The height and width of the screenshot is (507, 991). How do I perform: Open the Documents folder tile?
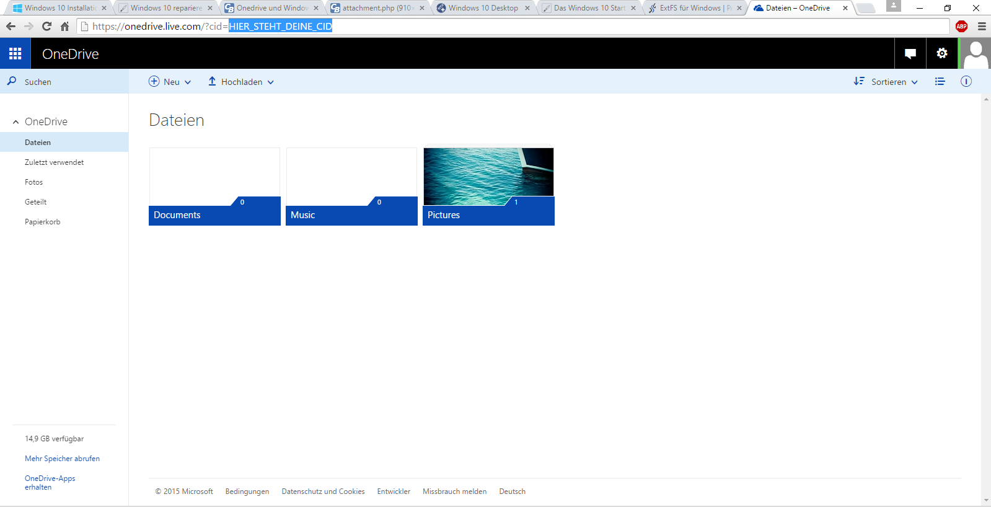214,187
